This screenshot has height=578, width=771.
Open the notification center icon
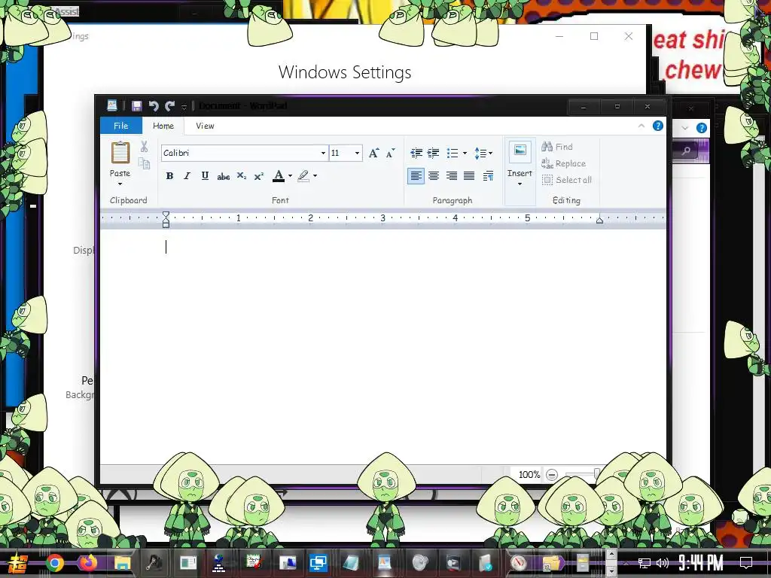coord(746,563)
